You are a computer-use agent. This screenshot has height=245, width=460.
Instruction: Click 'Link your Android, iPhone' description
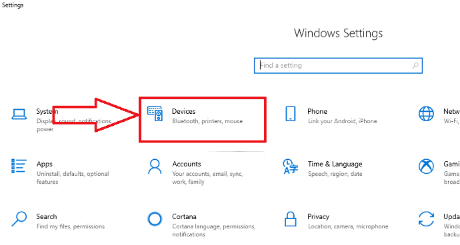pos(343,121)
